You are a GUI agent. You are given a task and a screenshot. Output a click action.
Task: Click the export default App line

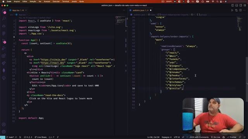coord(31,118)
